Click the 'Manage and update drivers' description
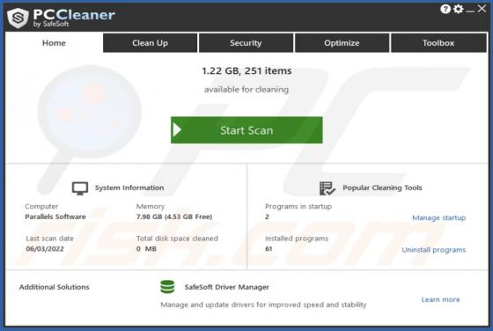Viewport: 493px width, 331px height. tap(263, 305)
